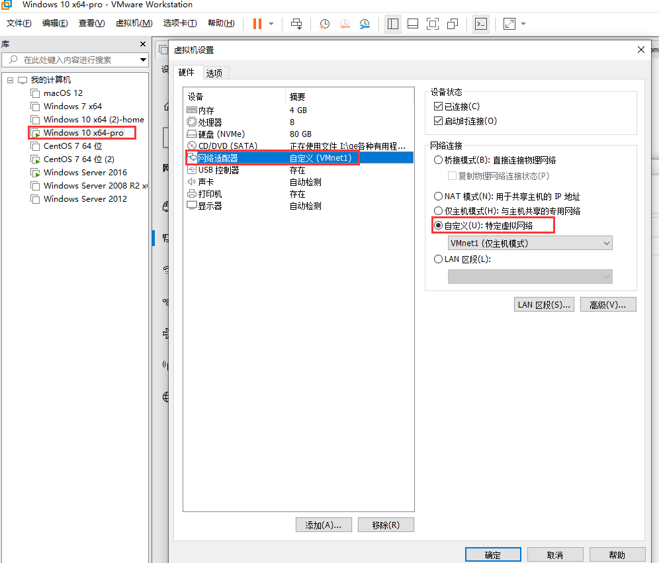This screenshot has width=659, height=563.
Task: Uncheck the 启动时连接(O) checkbox
Action: pyautogui.click(x=439, y=121)
